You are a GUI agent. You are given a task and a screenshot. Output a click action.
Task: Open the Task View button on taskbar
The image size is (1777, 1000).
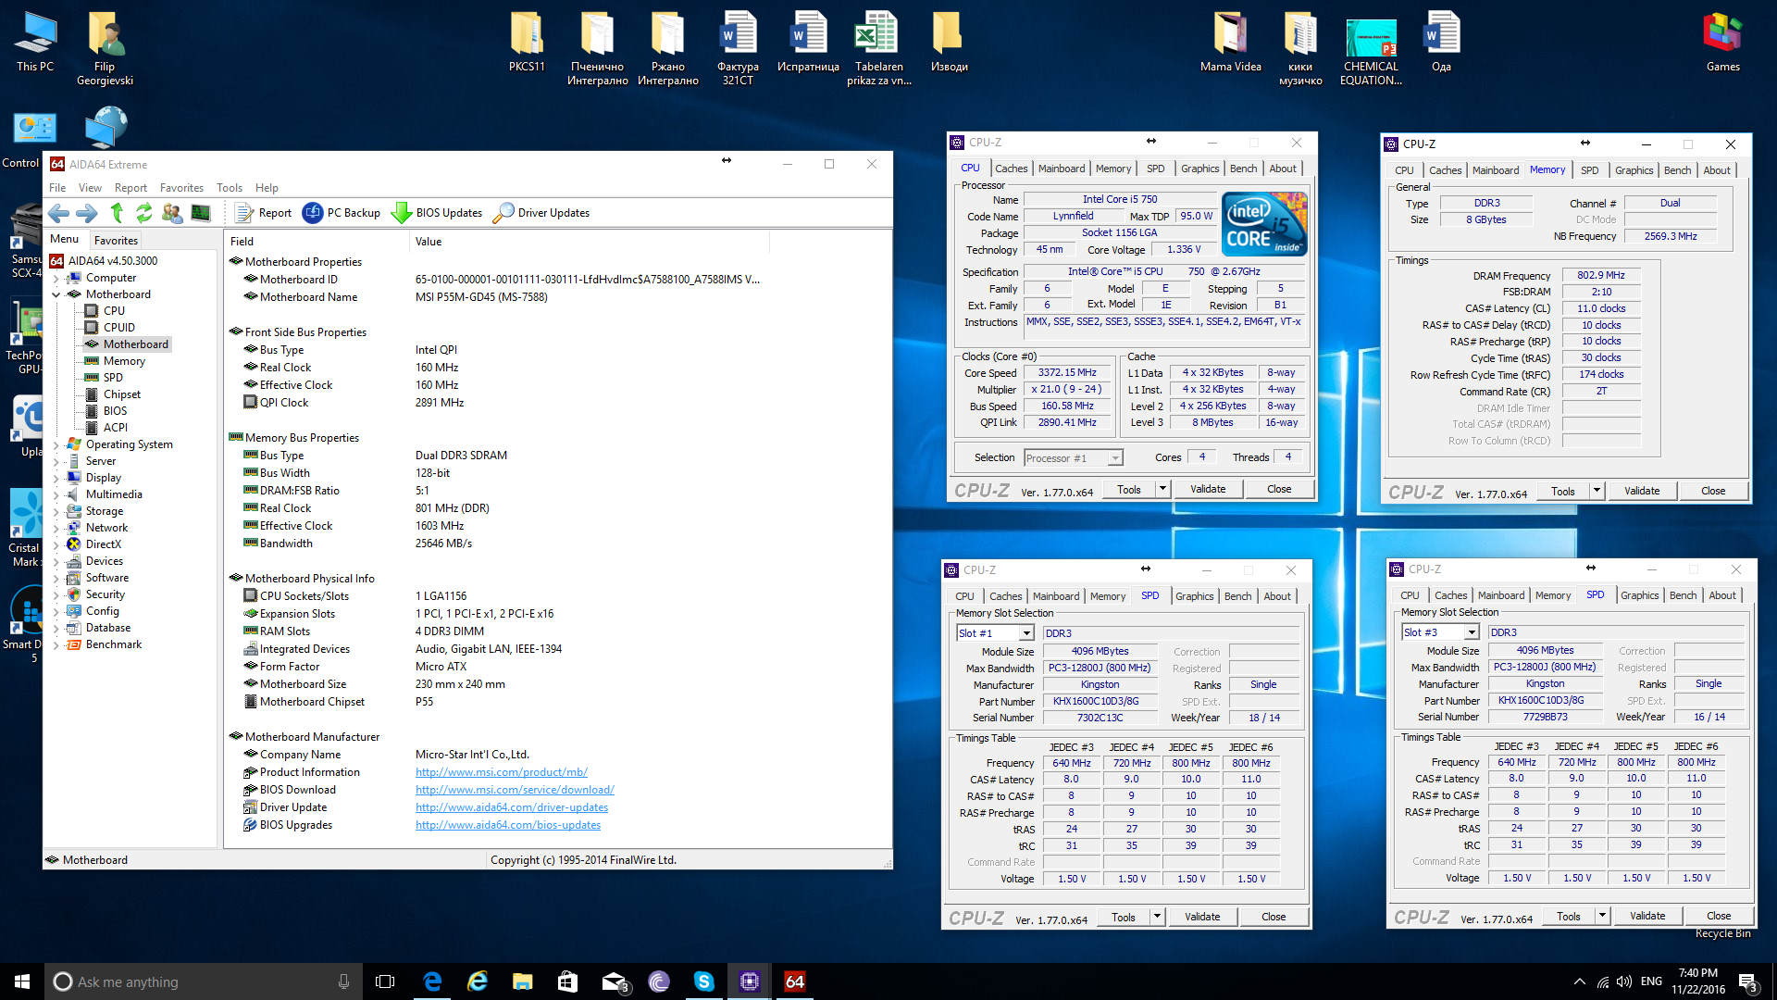[385, 981]
